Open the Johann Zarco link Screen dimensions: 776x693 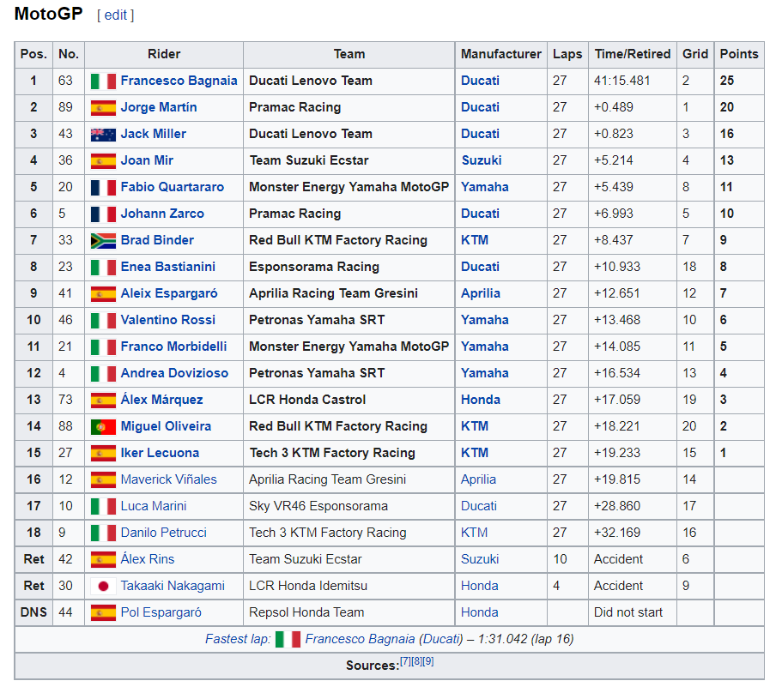click(162, 214)
